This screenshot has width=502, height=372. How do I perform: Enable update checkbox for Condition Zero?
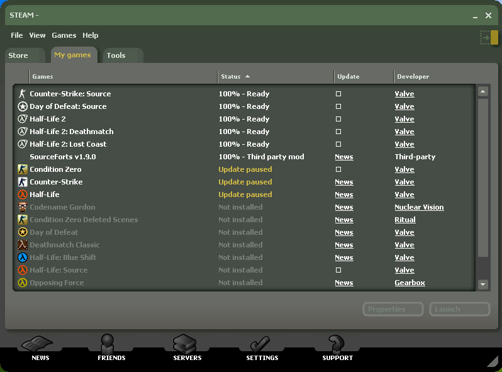coord(338,169)
